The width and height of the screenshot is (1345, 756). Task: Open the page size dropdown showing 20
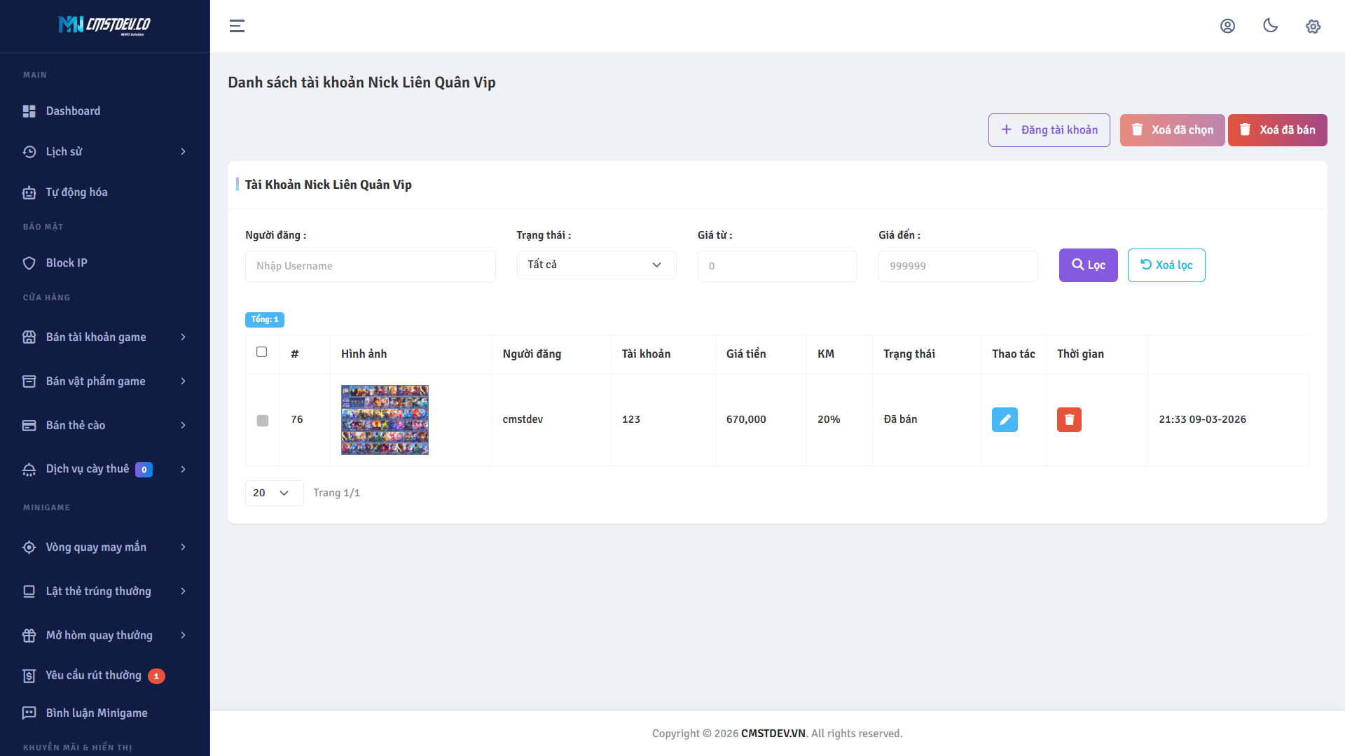(x=274, y=493)
